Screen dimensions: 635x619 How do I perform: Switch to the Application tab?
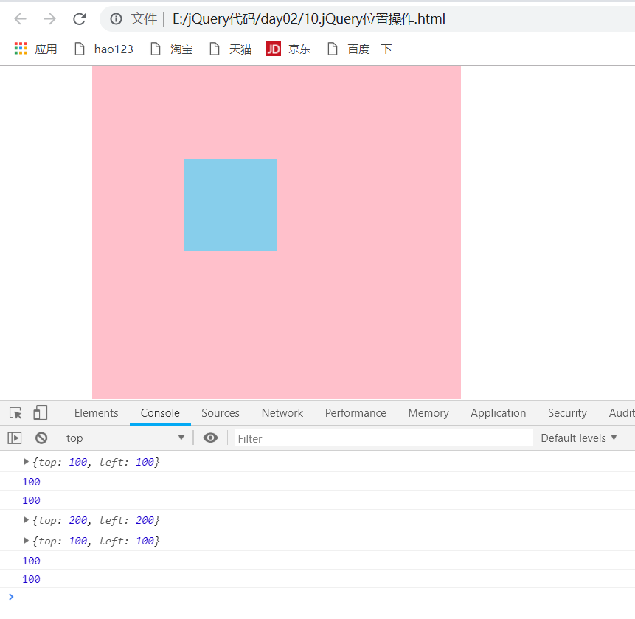point(498,413)
